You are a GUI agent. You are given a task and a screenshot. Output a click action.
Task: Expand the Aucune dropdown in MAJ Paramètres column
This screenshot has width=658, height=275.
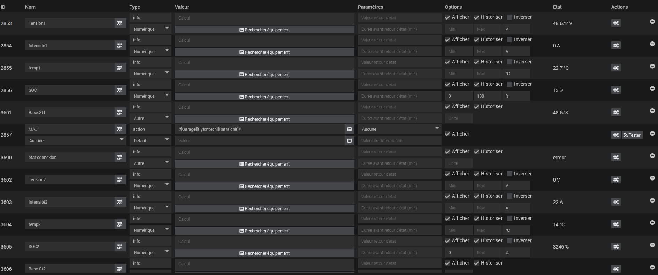[x=399, y=129]
